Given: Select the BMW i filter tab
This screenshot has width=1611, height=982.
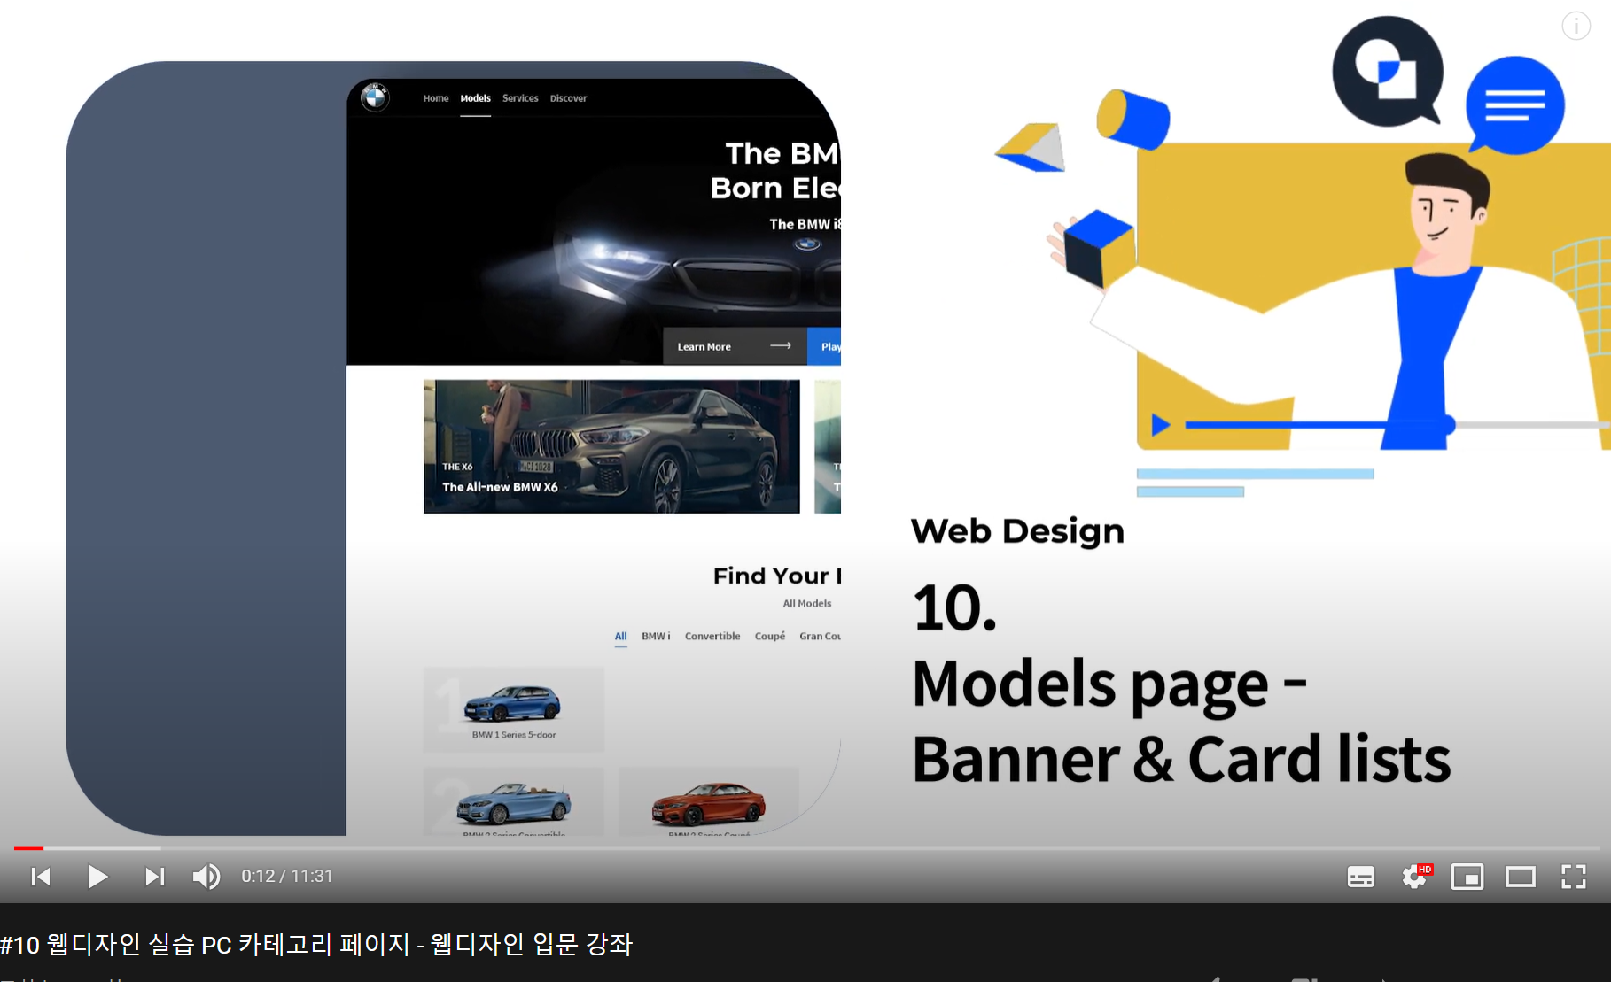Looking at the screenshot, I should pyautogui.click(x=656, y=637).
